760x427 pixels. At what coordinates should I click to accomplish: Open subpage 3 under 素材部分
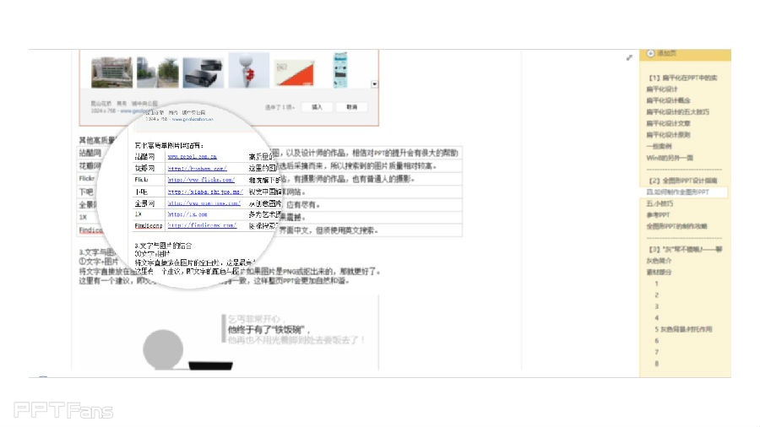pos(657,306)
